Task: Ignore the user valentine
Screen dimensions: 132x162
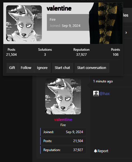Action: coord(42,68)
